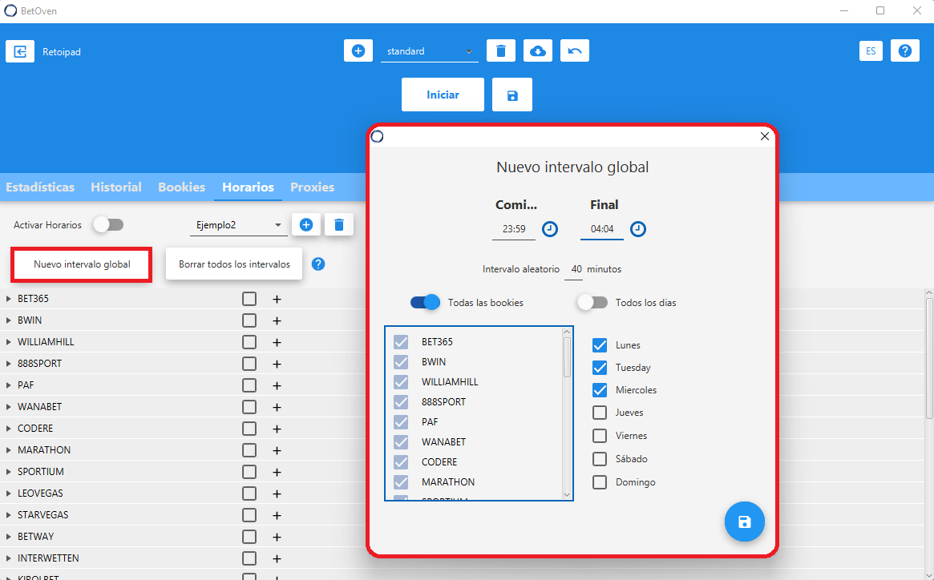934x580 pixels.
Task: Check the Domingo checkbox
Action: [599, 481]
